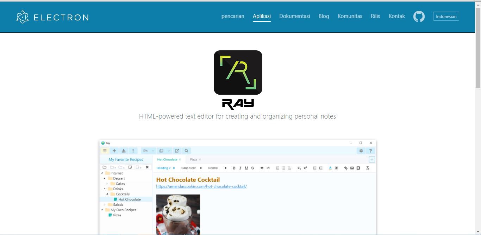Open the Komunitas nav item
Viewport: 481px width, 235px height.
pyautogui.click(x=350, y=16)
